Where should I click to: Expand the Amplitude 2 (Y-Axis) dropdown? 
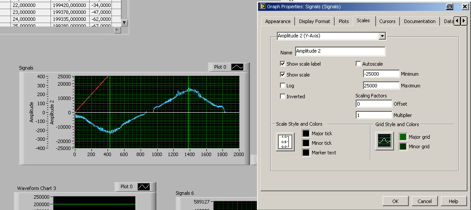[382, 36]
